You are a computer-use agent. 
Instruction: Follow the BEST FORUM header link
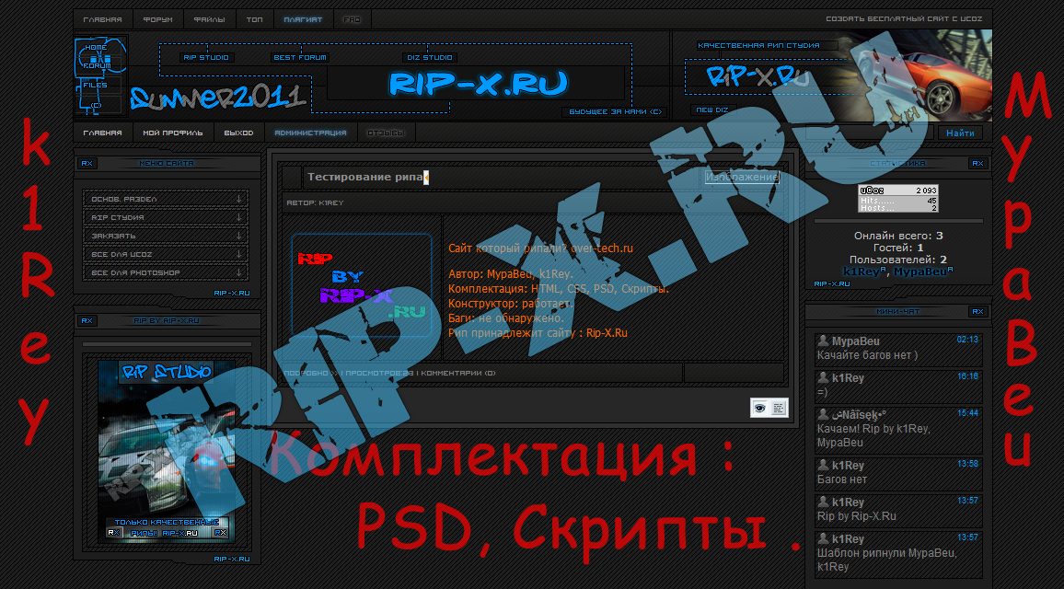pyautogui.click(x=300, y=58)
